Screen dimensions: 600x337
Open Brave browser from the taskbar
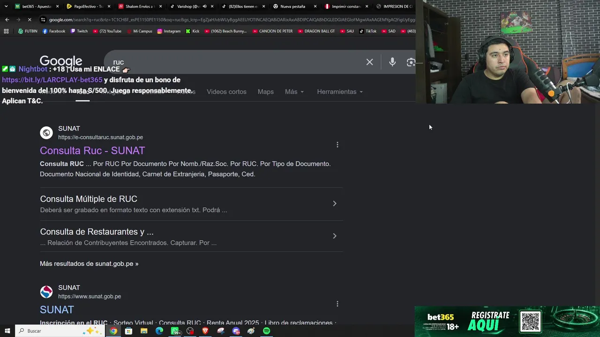(x=205, y=331)
